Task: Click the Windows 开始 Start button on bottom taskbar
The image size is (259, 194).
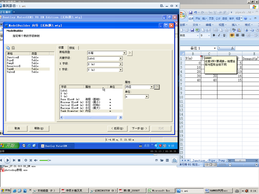Action: pos(6,191)
